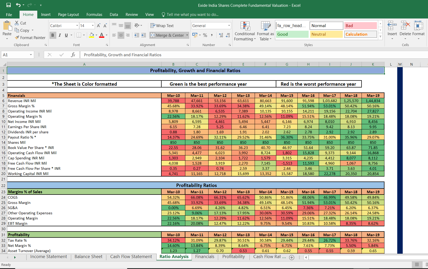This screenshot has height=269, width=428.
Task: Expand the Merge & Center dropdown arrow
Action: point(187,35)
